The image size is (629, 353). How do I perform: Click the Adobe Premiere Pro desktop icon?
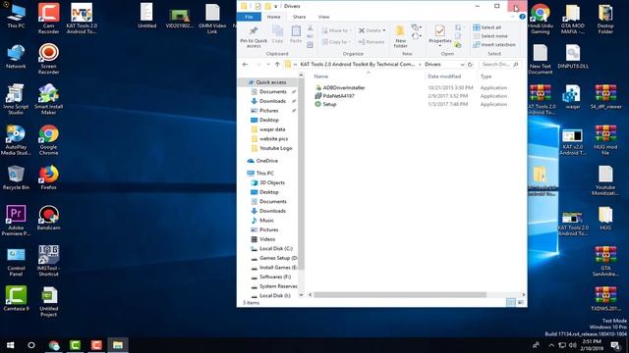16,221
